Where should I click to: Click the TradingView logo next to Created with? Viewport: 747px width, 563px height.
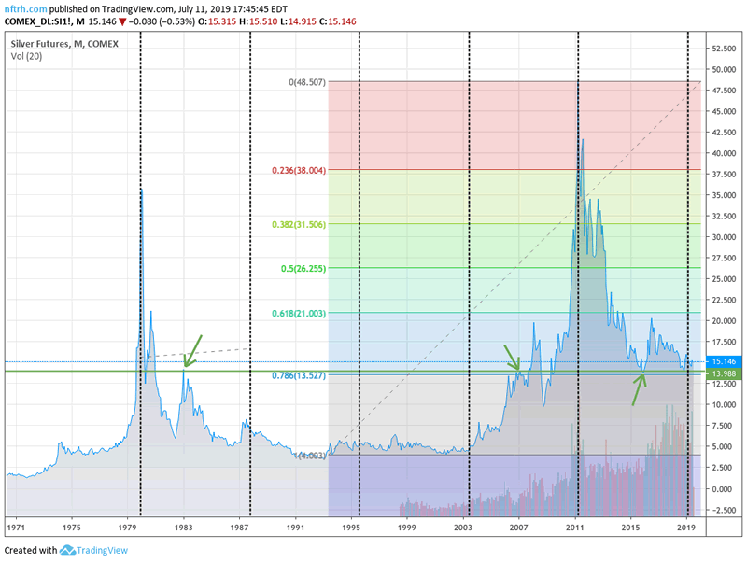(x=67, y=550)
